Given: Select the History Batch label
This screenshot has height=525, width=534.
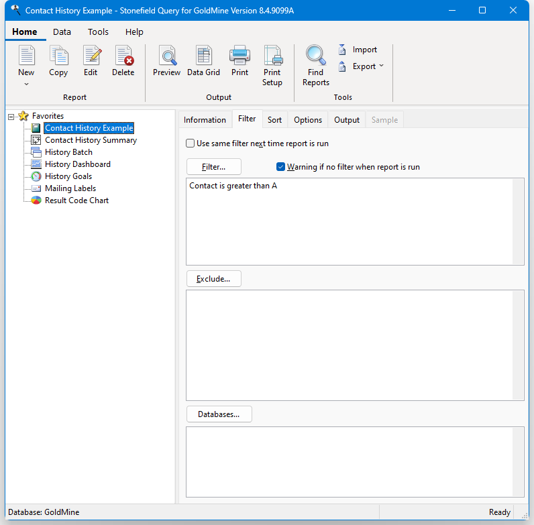Looking at the screenshot, I should (x=68, y=152).
